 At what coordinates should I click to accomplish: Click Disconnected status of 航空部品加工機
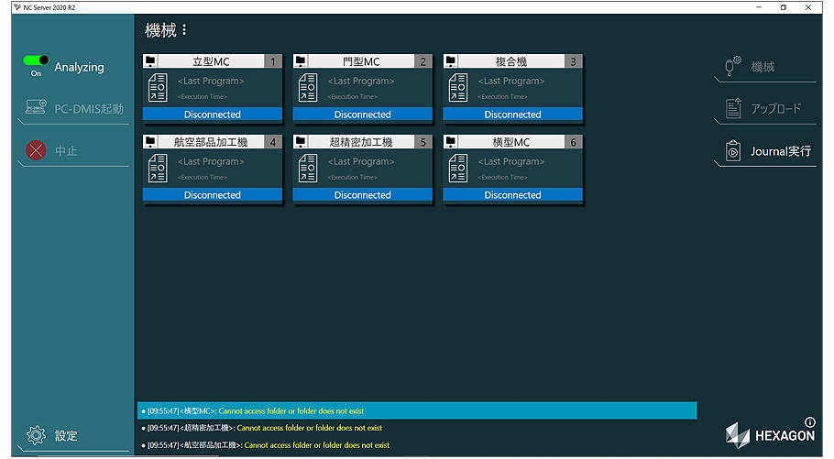point(213,195)
